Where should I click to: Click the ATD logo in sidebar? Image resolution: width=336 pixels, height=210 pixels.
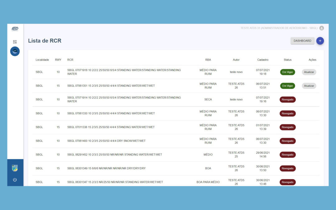point(15,29)
